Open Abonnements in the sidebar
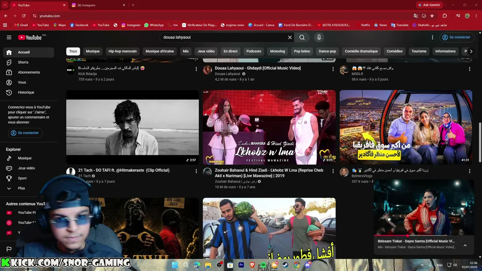The width and height of the screenshot is (482, 271). pyautogui.click(x=28, y=72)
